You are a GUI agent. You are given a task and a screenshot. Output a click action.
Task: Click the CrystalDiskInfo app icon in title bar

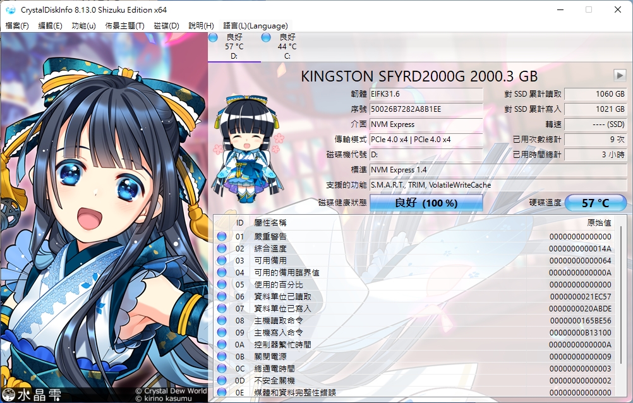tap(11, 9)
